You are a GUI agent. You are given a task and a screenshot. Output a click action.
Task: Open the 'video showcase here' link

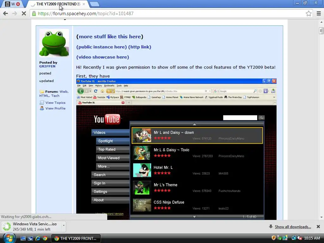coord(103,57)
